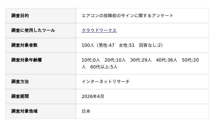Select the 調査に使用したツール label cell
219x127 pixels.
(x=33, y=30)
